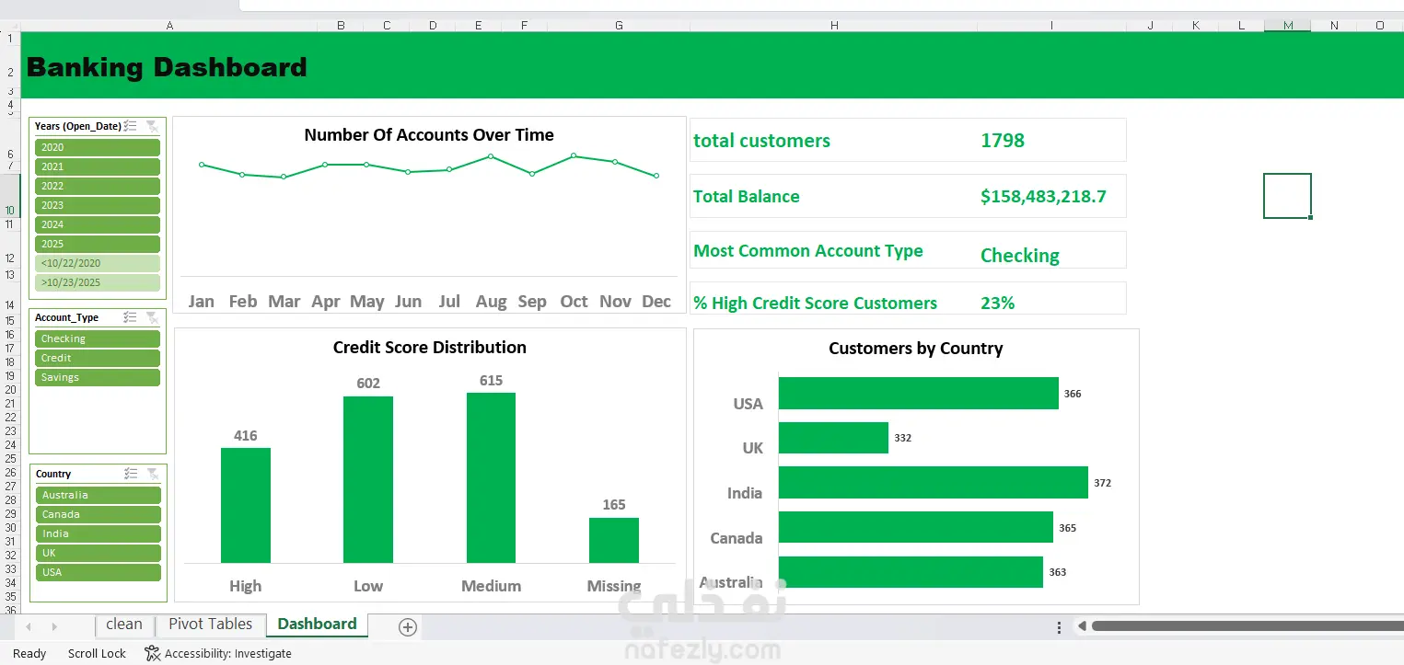Click the India bar in Customers by Country
The width and height of the screenshot is (1404, 665).
[x=933, y=482]
